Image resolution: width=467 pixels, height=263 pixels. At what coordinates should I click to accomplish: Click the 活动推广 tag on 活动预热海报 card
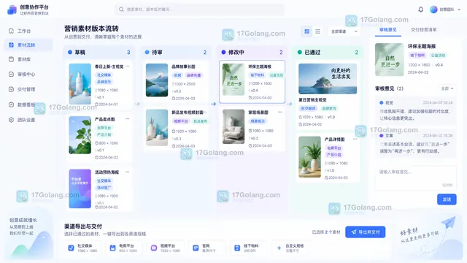tap(104, 188)
